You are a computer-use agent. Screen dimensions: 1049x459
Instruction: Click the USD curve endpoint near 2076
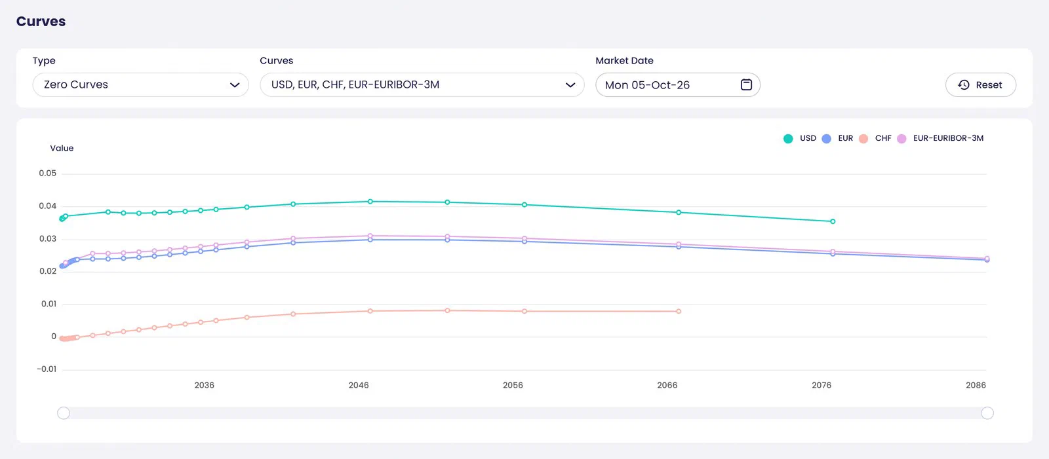(833, 221)
